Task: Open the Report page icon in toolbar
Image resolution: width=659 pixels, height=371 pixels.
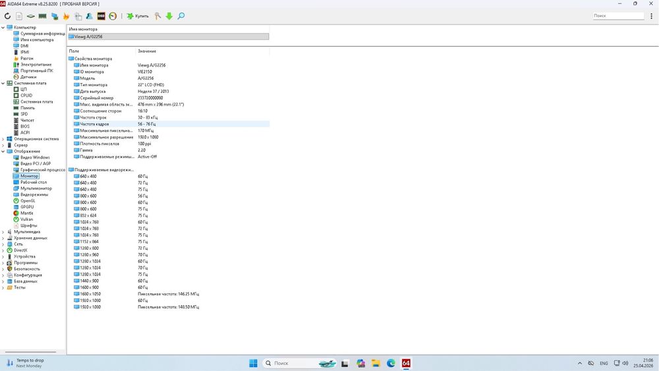Action: click(19, 16)
